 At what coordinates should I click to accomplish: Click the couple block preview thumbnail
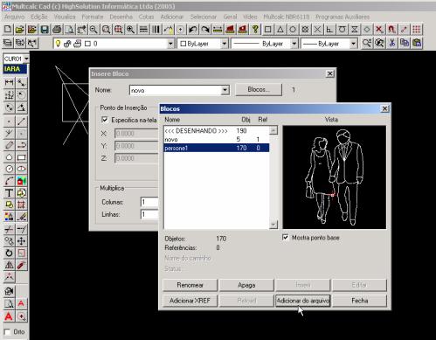335,177
